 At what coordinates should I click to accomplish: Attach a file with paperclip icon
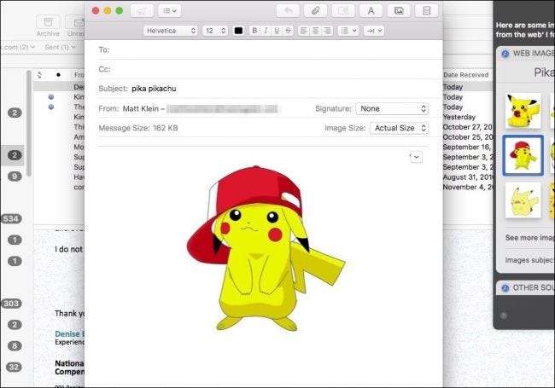pos(315,10)
